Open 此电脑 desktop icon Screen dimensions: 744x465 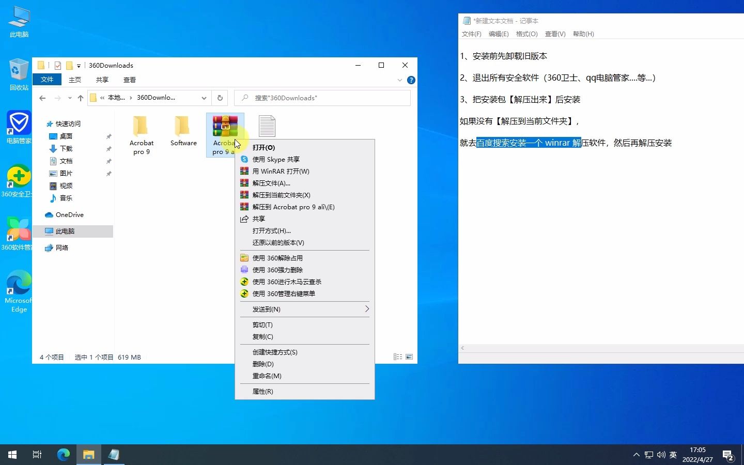click(x=18, y=21)
